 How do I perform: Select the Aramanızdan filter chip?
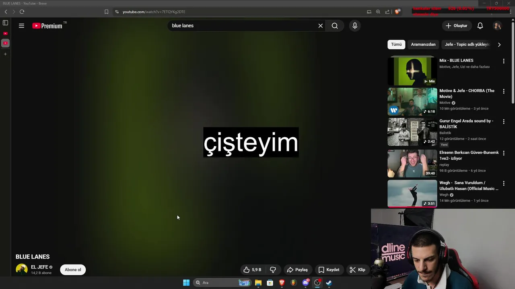click(x=423, y=44)
